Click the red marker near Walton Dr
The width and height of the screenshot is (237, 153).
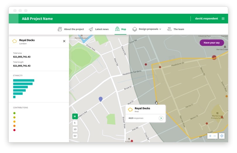coord(207,123)
